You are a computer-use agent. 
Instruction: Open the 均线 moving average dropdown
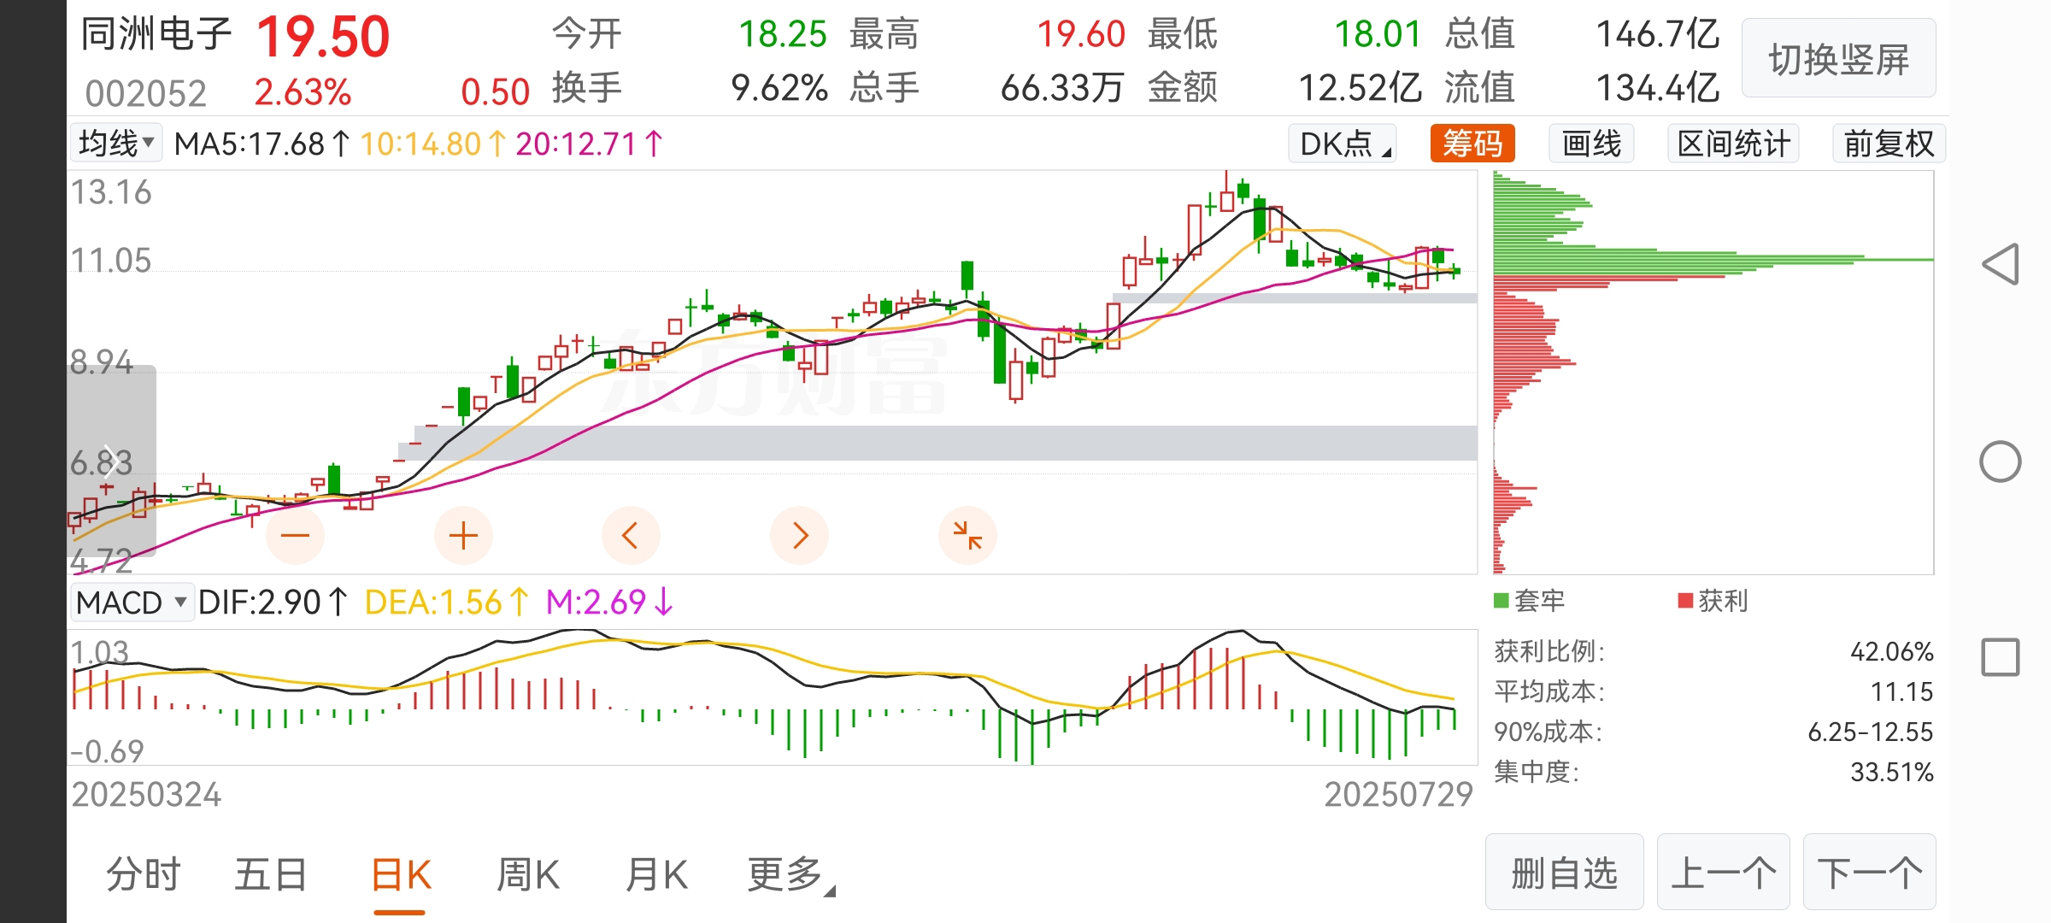115,143
